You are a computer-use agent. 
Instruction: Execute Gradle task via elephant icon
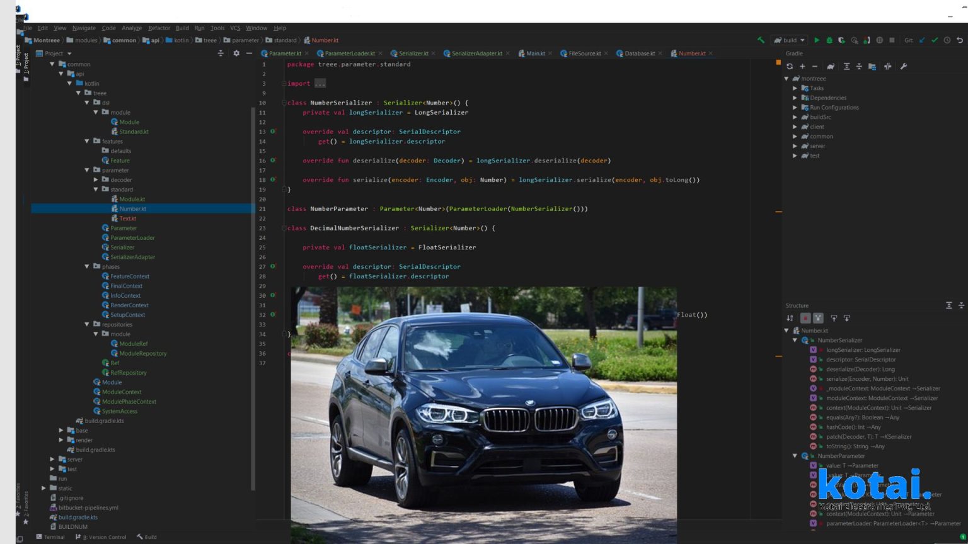[x=831, y=66]
